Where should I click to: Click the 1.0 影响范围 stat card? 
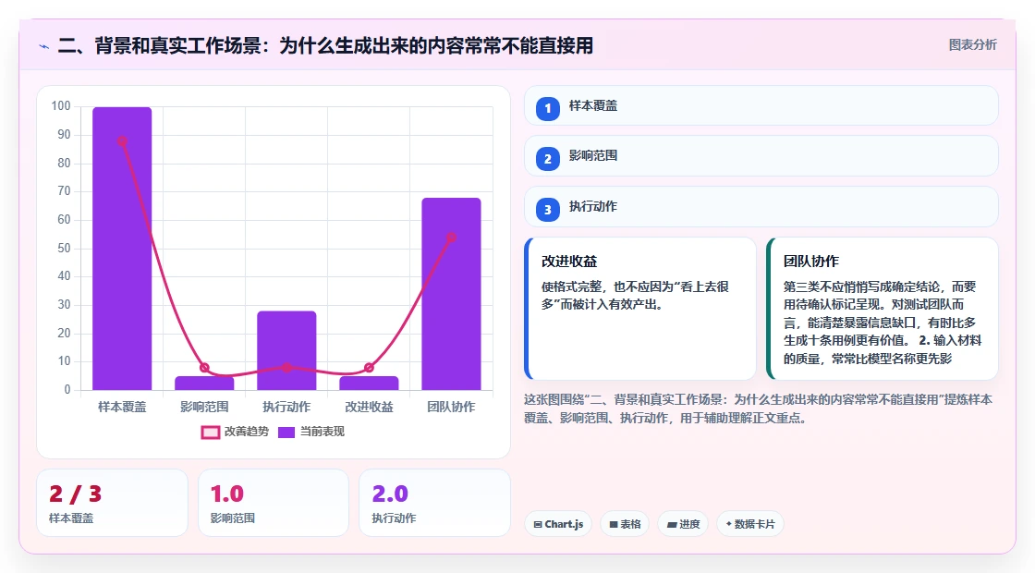tap(274, 503)
